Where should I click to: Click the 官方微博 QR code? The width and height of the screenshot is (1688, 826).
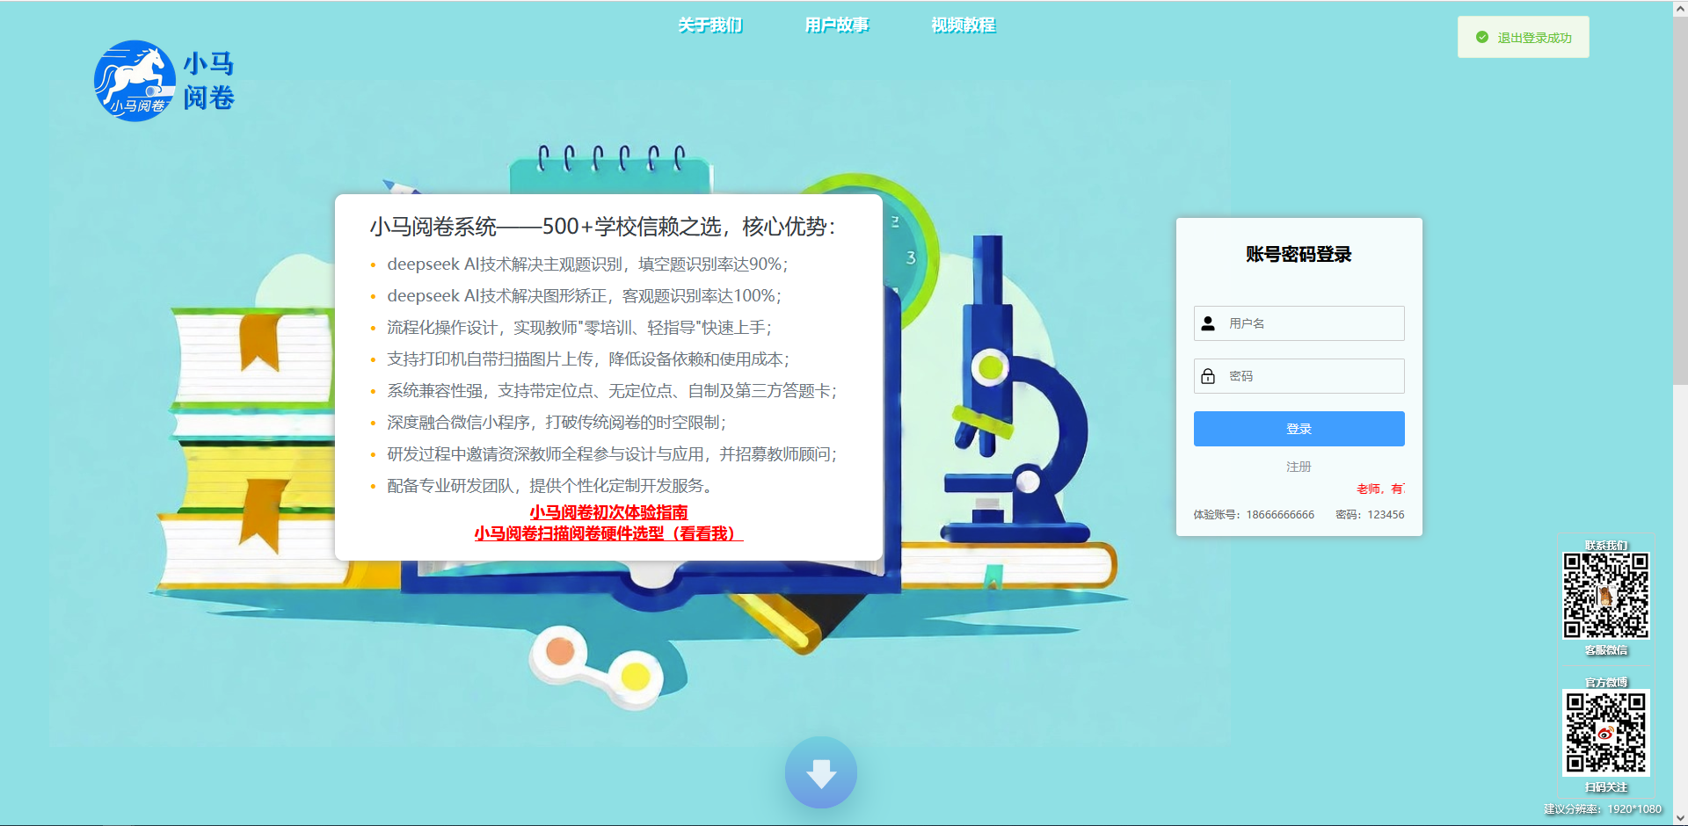pyautogui.click(x=1605, y=733)
